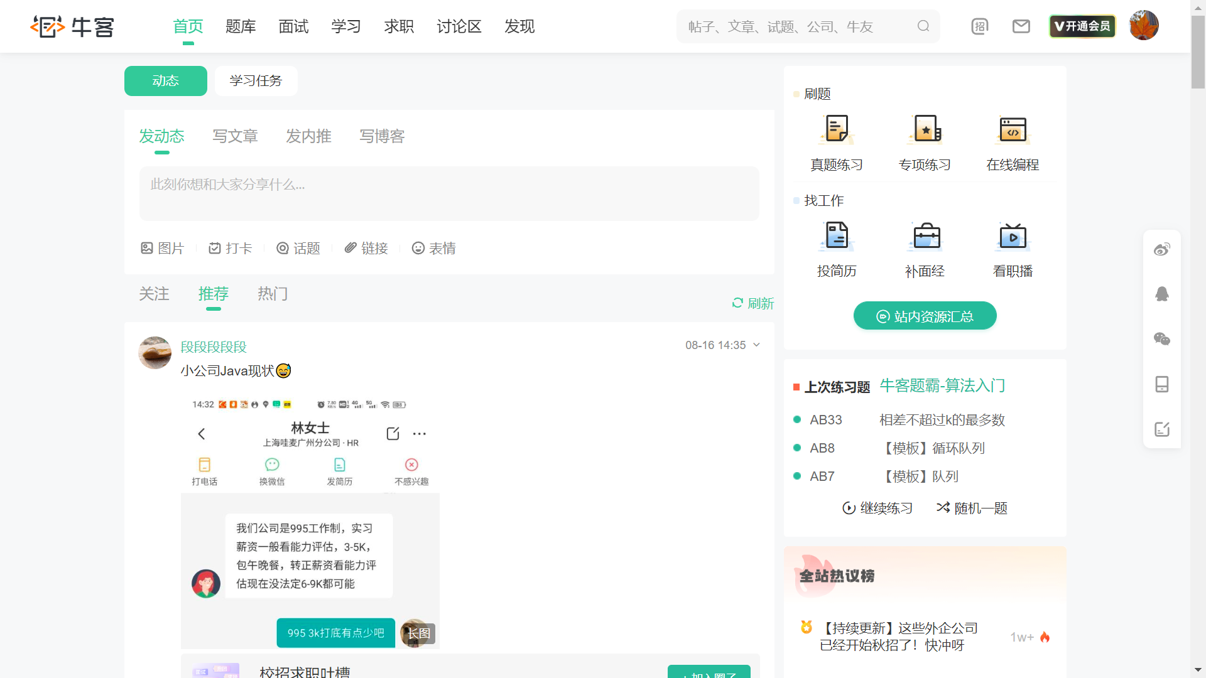Open the 看职播 live video icon

click(1012, 237)
